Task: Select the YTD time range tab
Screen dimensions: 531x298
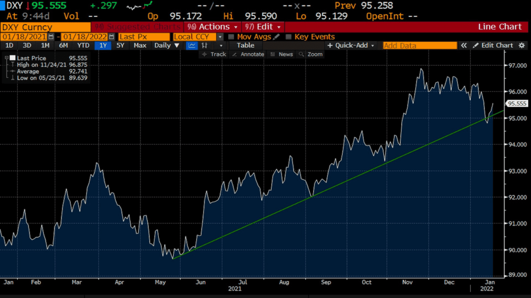Action: click(83, 46)
